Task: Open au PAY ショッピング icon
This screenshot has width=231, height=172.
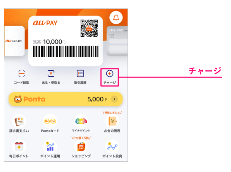Action: pos(81,146)
